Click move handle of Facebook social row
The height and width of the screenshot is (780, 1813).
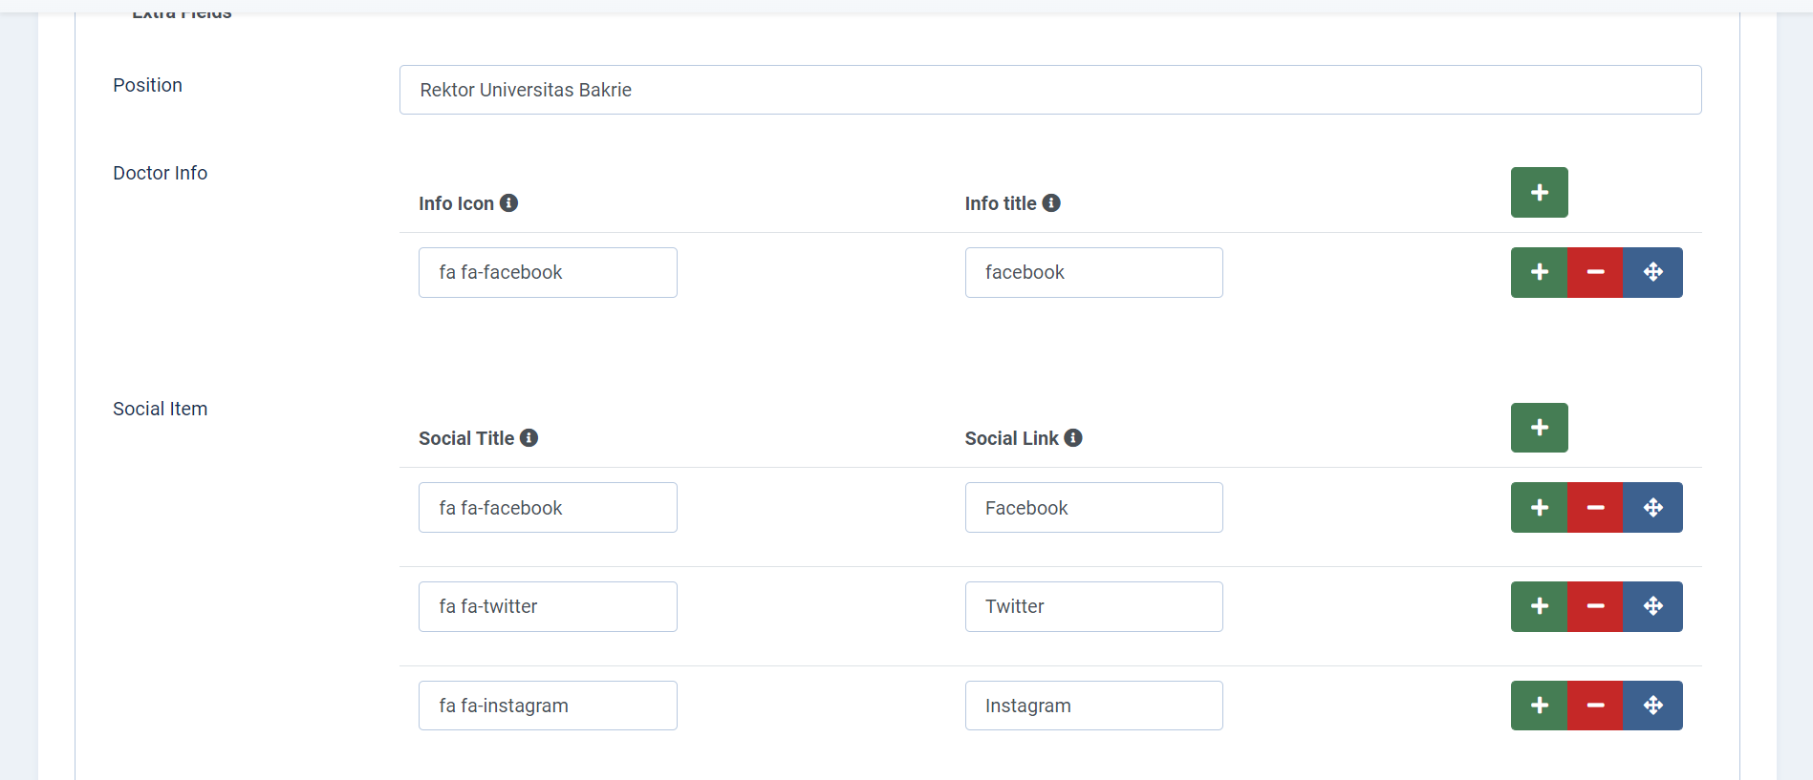[x=1653, y=508]
